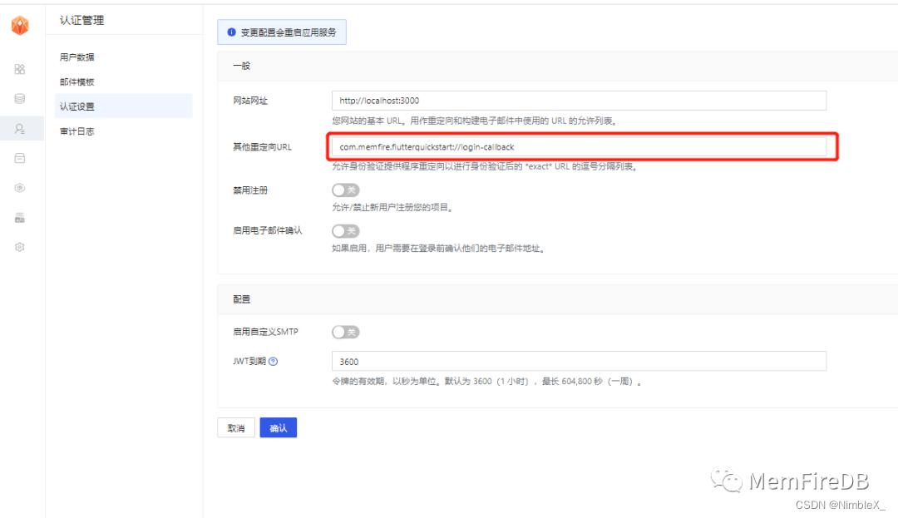Open the storage icon in sidebar
This screenshot has width=898, height=518.
coord(19,158)
